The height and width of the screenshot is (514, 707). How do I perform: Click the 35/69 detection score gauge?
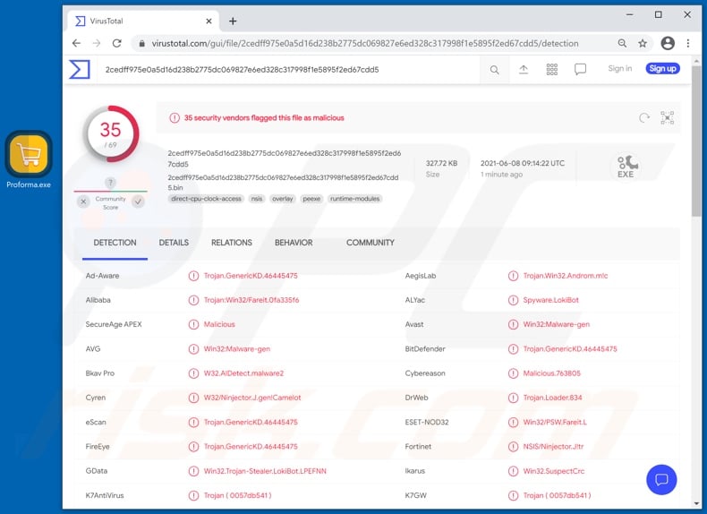click(110, 134)
